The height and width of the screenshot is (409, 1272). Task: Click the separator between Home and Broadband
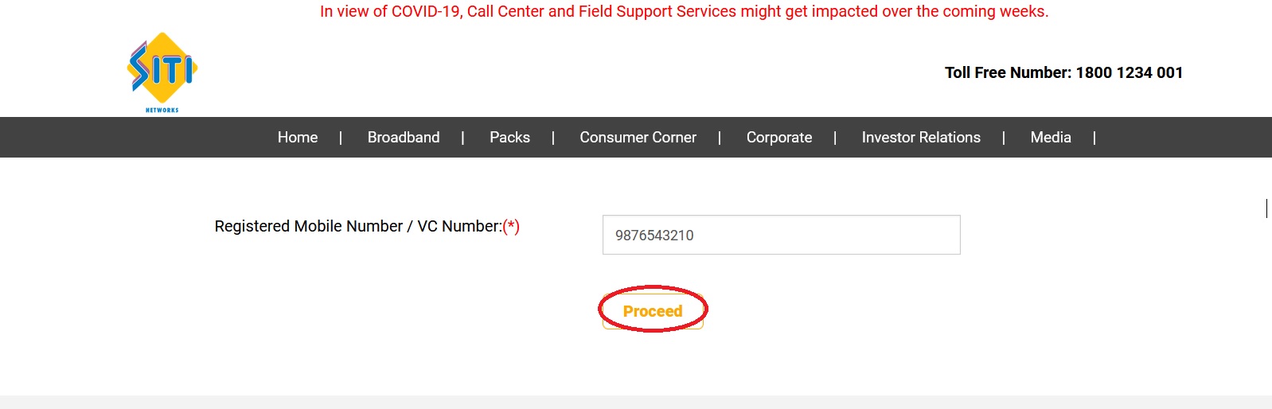(x=341, y=138)
